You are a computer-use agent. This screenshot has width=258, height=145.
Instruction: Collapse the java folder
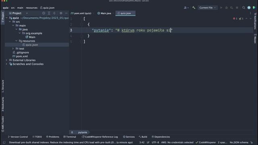(16, 29)
